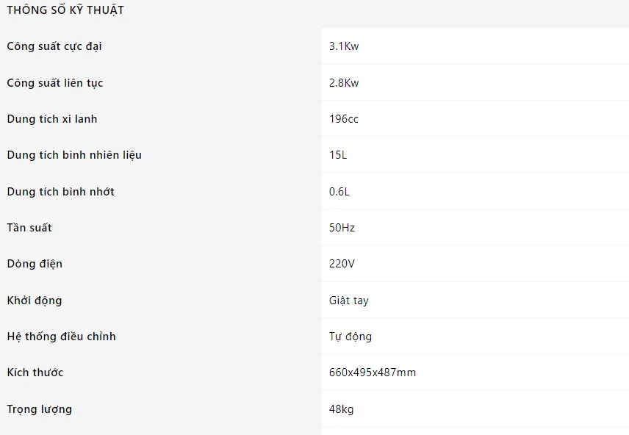The image size is (629, 435).
Task: Click the "Dòng điện" row label
Action: pos(35,264)
